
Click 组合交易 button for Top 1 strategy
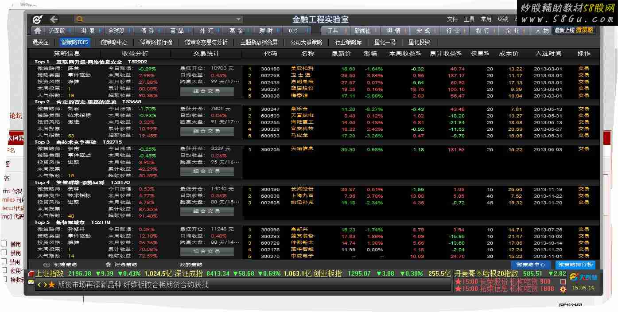(207, 91)
